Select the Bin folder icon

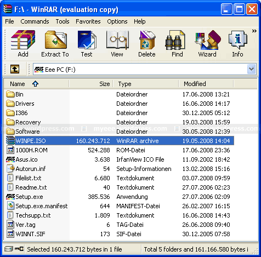(x=10, y=94)
